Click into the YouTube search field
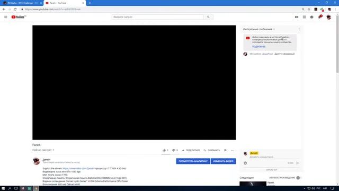This screenshot has width=339, height=191. click(158, 17)
